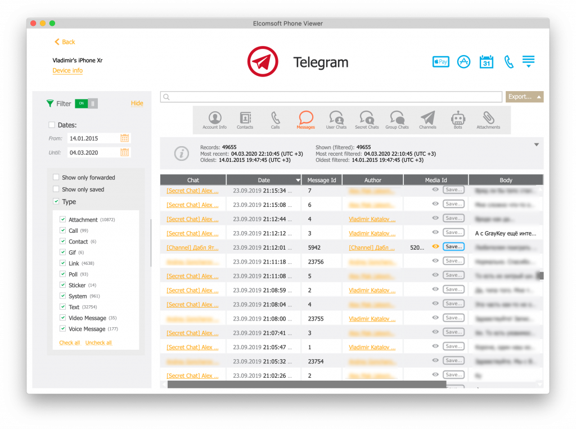Switch to the Group Chats tab
This screenshot has width=576, height=429.
click(x=397, y=120)
